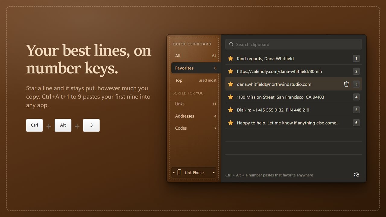Click the Alt keycap graphic
This screenshot has height=217, width=386.
click(x=63, y=125)
